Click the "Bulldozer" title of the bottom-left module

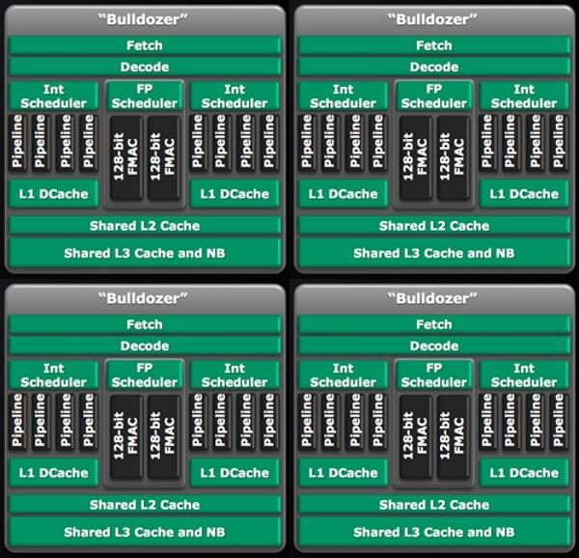[145, 297]
